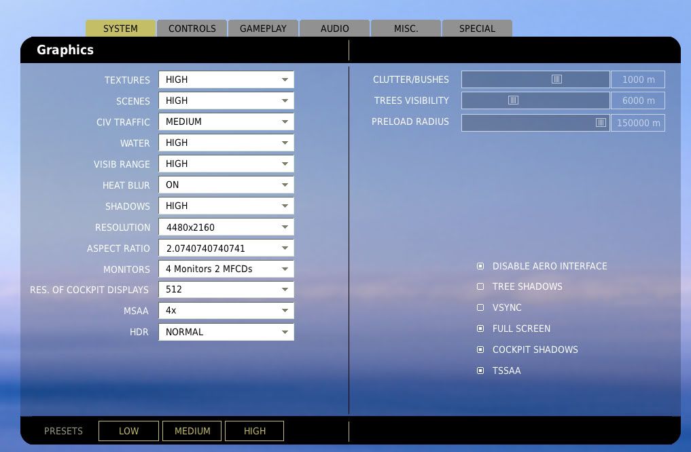The image size is (691, 452).
Task: Expand the MONITORS configuration dropdown
Action: pyautogui.click(x=226, y=269)
